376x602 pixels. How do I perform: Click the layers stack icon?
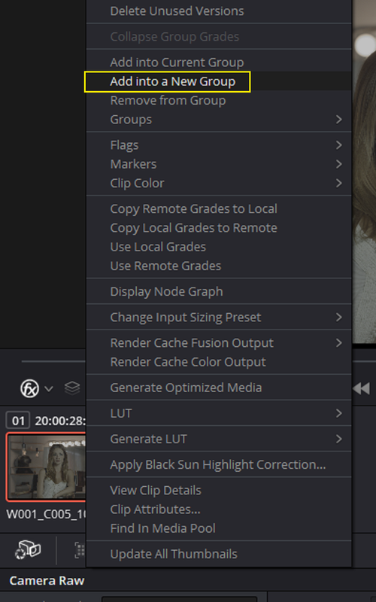point(72,388)
